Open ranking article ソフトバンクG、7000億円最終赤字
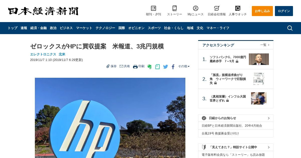Image resolution: width=301 pixels, height=158 pixels. (x=228, y=59)
